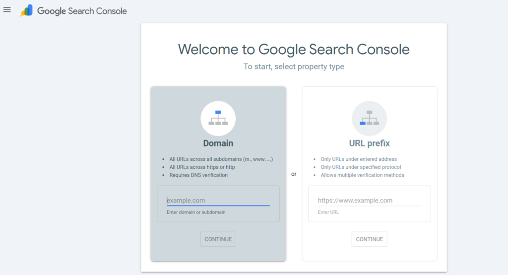This screenshot has height=275, width=508.
Task: Click 'To start, select property type' subtitle
Action: (294, 67)
